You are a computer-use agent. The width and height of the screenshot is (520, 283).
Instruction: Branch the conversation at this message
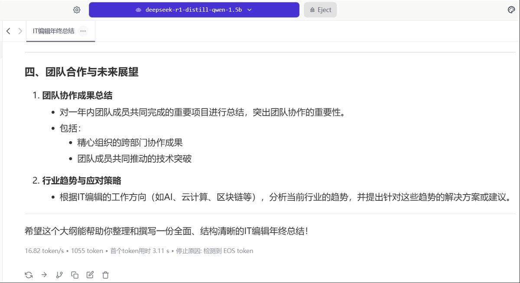pos(59,275)
